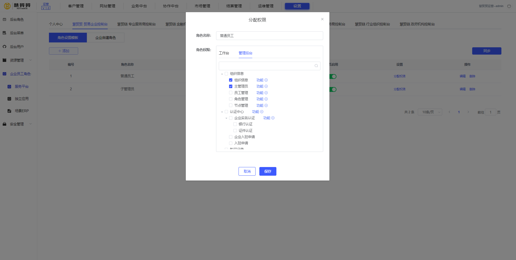Check the 企业入驻申请 checkbox
This screenshot has width=516, height=260.
[231, 137]
